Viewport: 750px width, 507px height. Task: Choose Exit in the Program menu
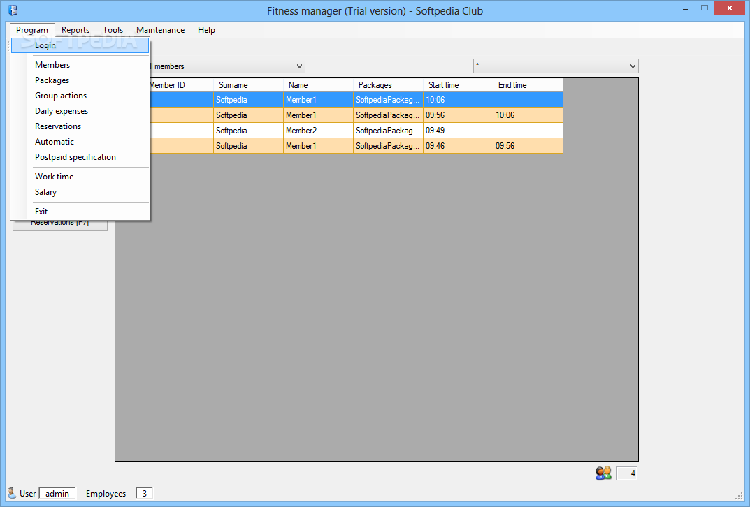(80, 211)
